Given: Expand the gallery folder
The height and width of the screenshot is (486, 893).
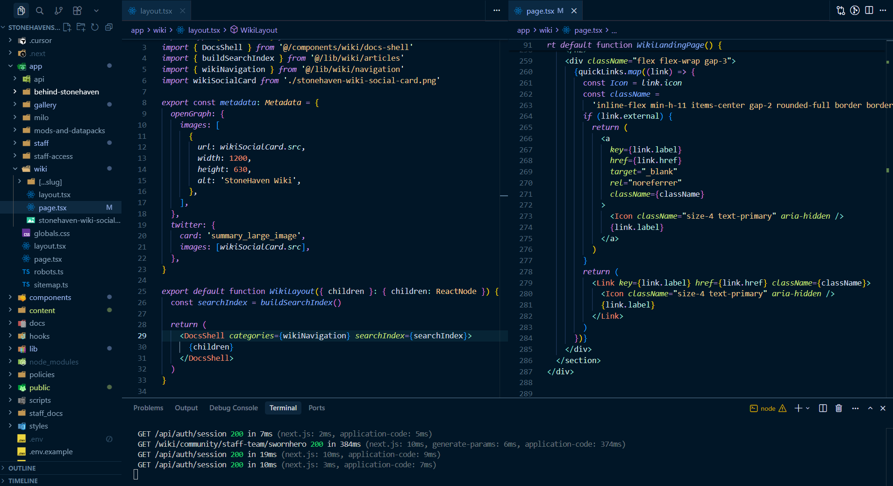Looking at the screenshot, I should click(x=61, y=105).
